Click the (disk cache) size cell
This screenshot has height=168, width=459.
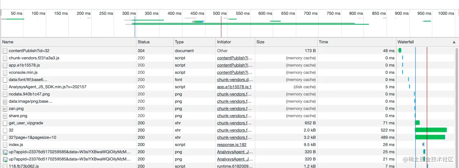click(305, 87)
